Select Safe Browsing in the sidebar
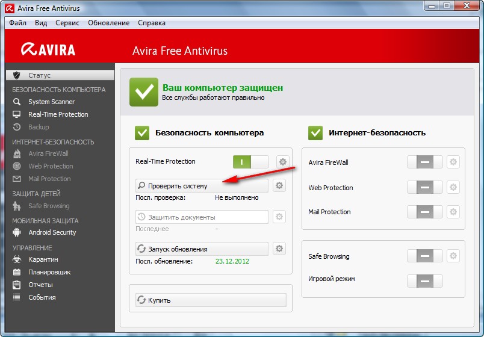 click(49, 206)
